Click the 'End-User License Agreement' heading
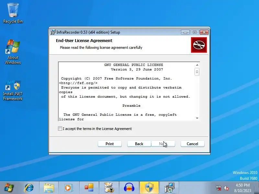 pyautogui.click(x=84, y=41)
